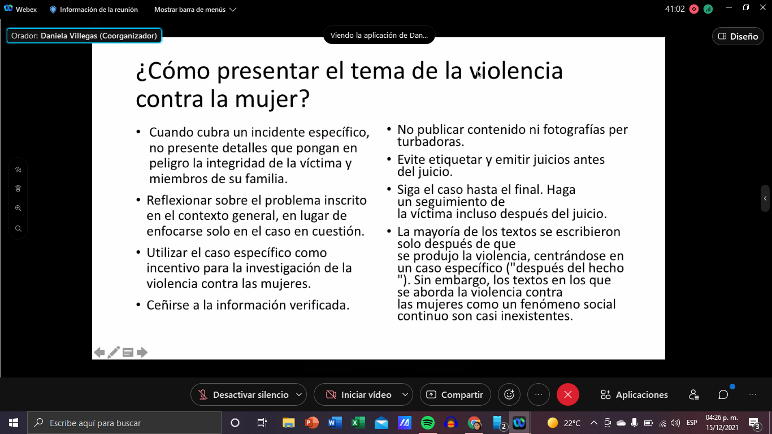The height and width of the screenshot is (434, 772).
Task: Leave the meeting with the red X button
Action: pos(568,394)
